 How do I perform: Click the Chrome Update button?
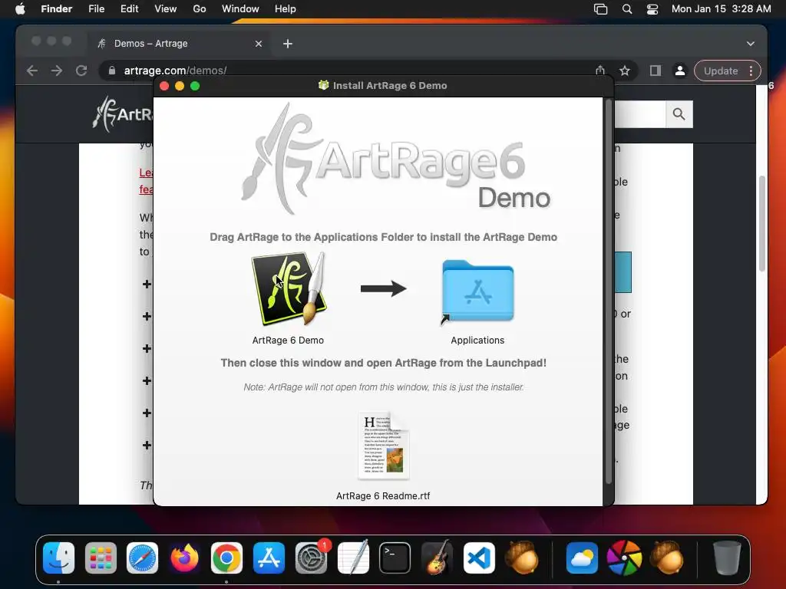pos(721,71)
